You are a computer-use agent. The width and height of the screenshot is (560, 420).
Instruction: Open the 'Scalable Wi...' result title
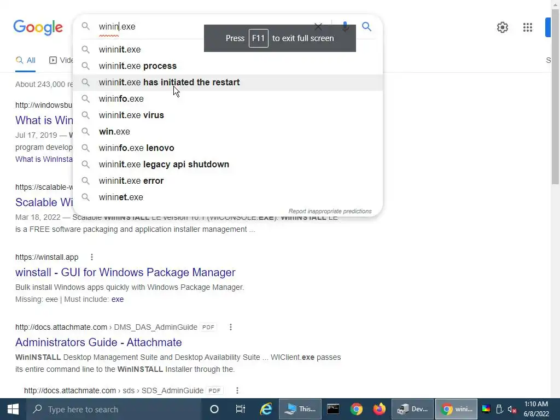(44, 202)
